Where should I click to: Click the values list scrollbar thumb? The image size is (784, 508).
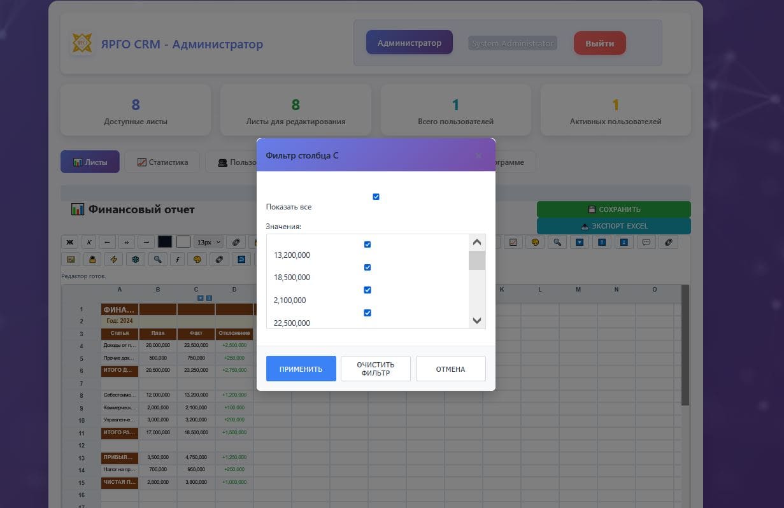point(477,260)
